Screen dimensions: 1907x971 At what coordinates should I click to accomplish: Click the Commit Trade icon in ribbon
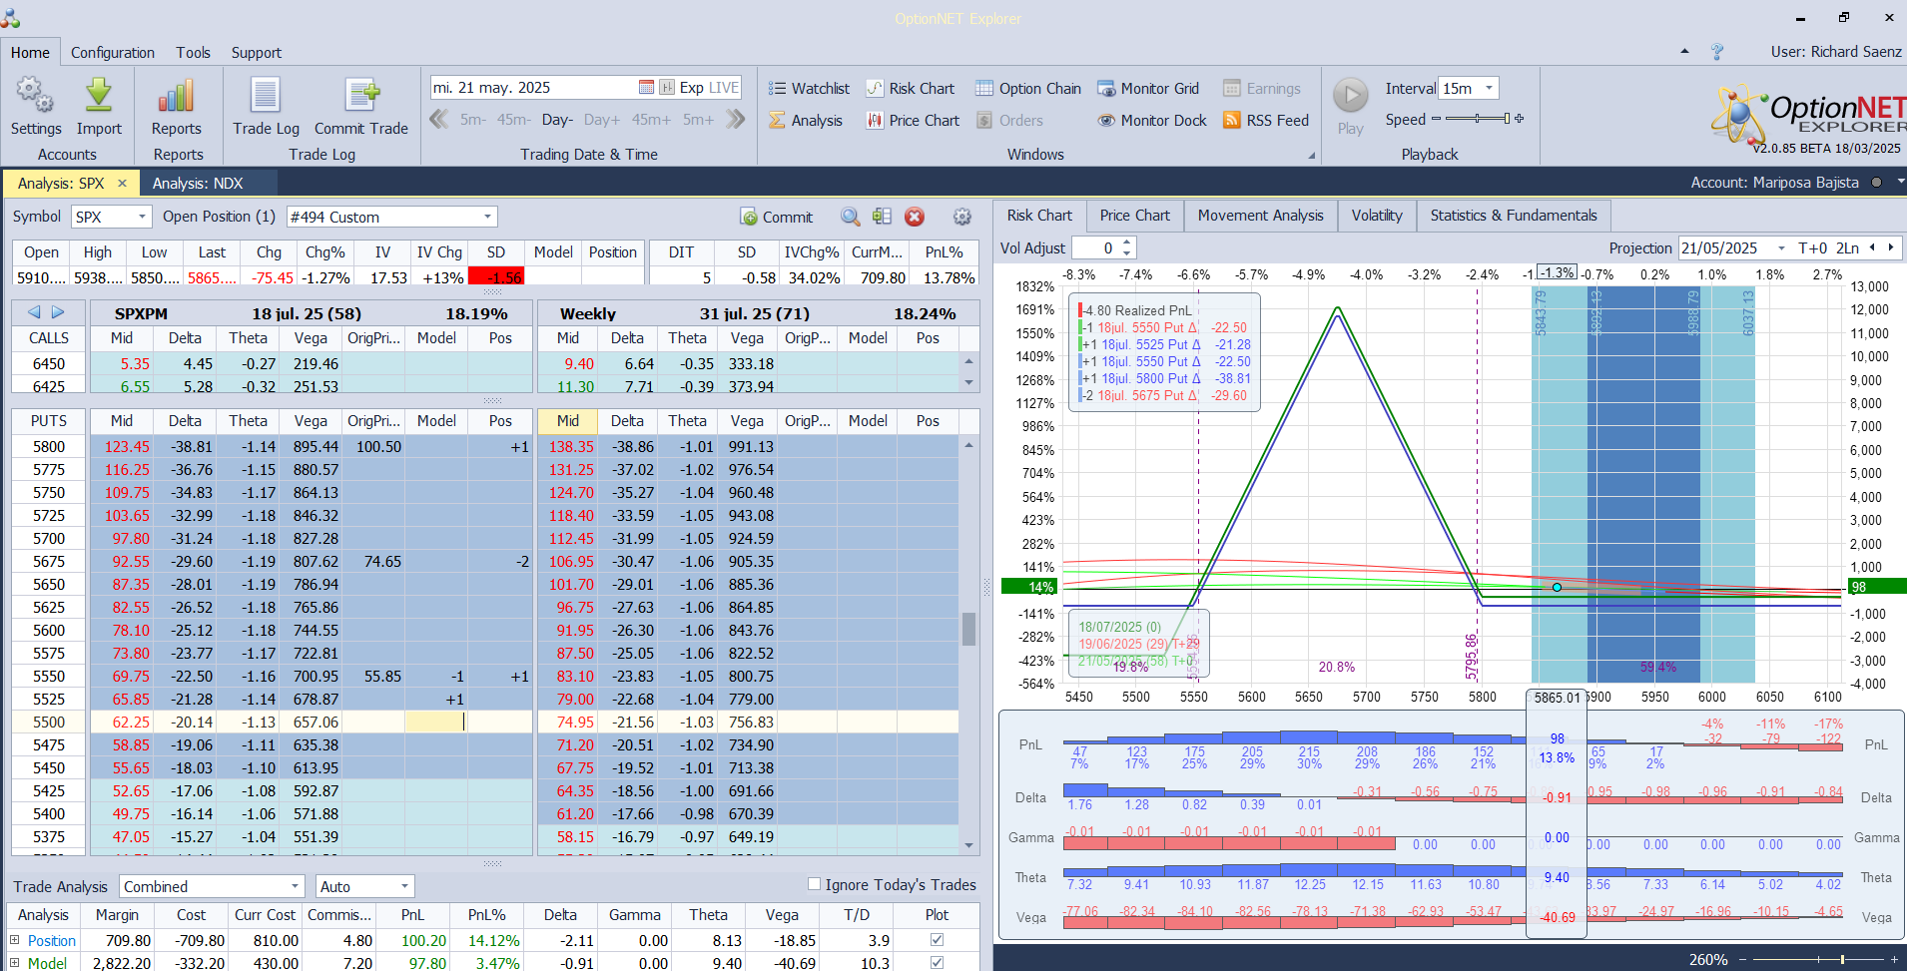point(361,96)
